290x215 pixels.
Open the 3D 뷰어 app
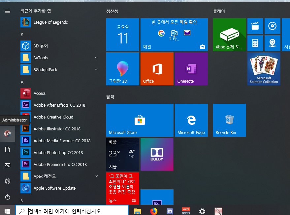[x=59, y=46]
